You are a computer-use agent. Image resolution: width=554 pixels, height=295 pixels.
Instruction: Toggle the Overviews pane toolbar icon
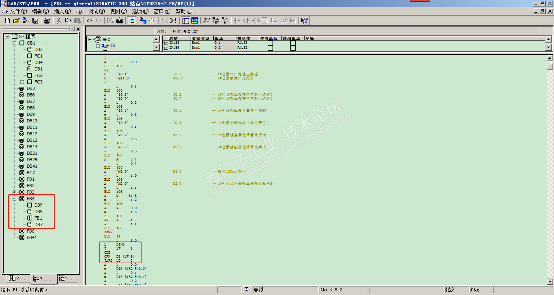point(185,21)
